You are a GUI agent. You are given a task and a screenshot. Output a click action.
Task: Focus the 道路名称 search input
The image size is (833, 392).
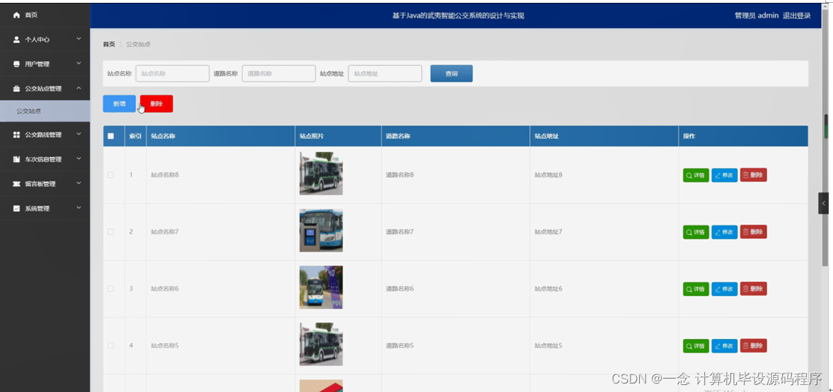(279, 73)
